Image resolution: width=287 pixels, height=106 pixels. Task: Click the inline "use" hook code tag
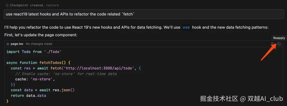(186, 27)
